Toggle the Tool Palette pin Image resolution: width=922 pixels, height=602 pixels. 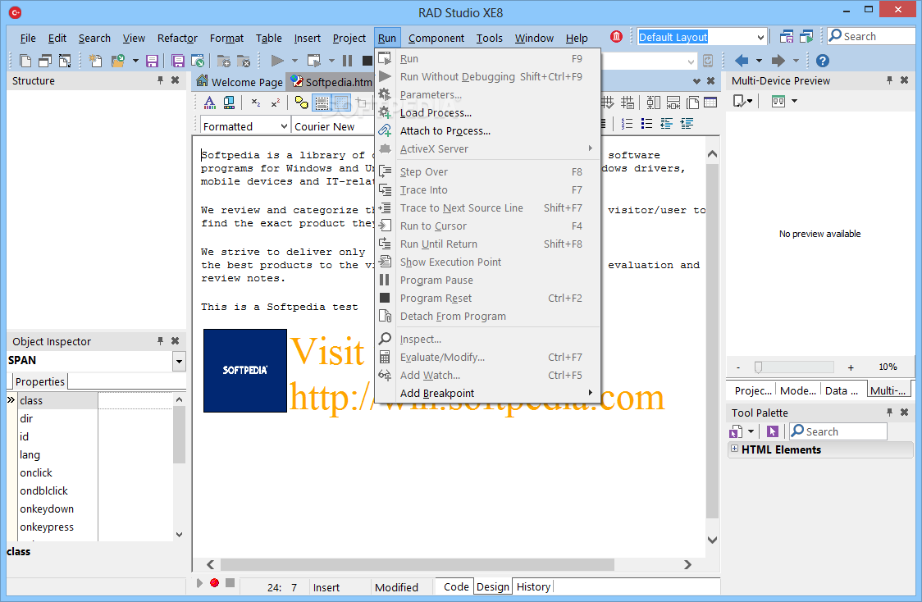[889, 412]
